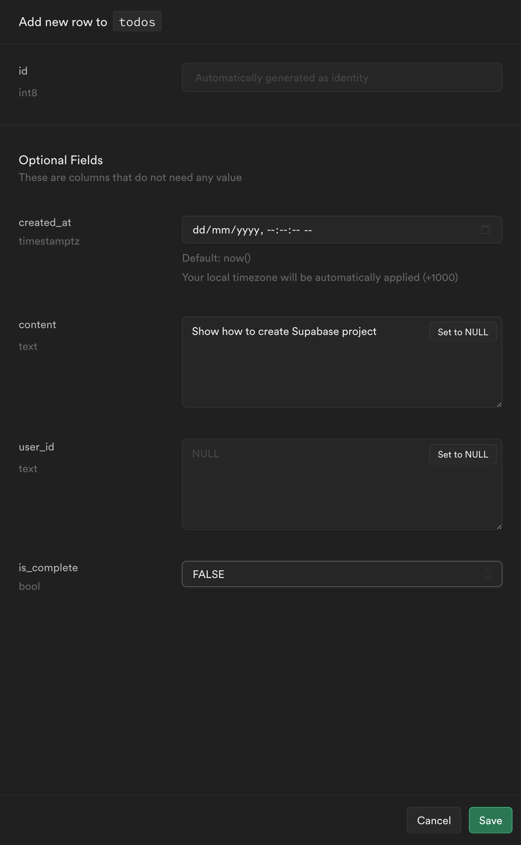Grab the content textarea resize handle
Viewport: 521px width, 845px height.
499,404
